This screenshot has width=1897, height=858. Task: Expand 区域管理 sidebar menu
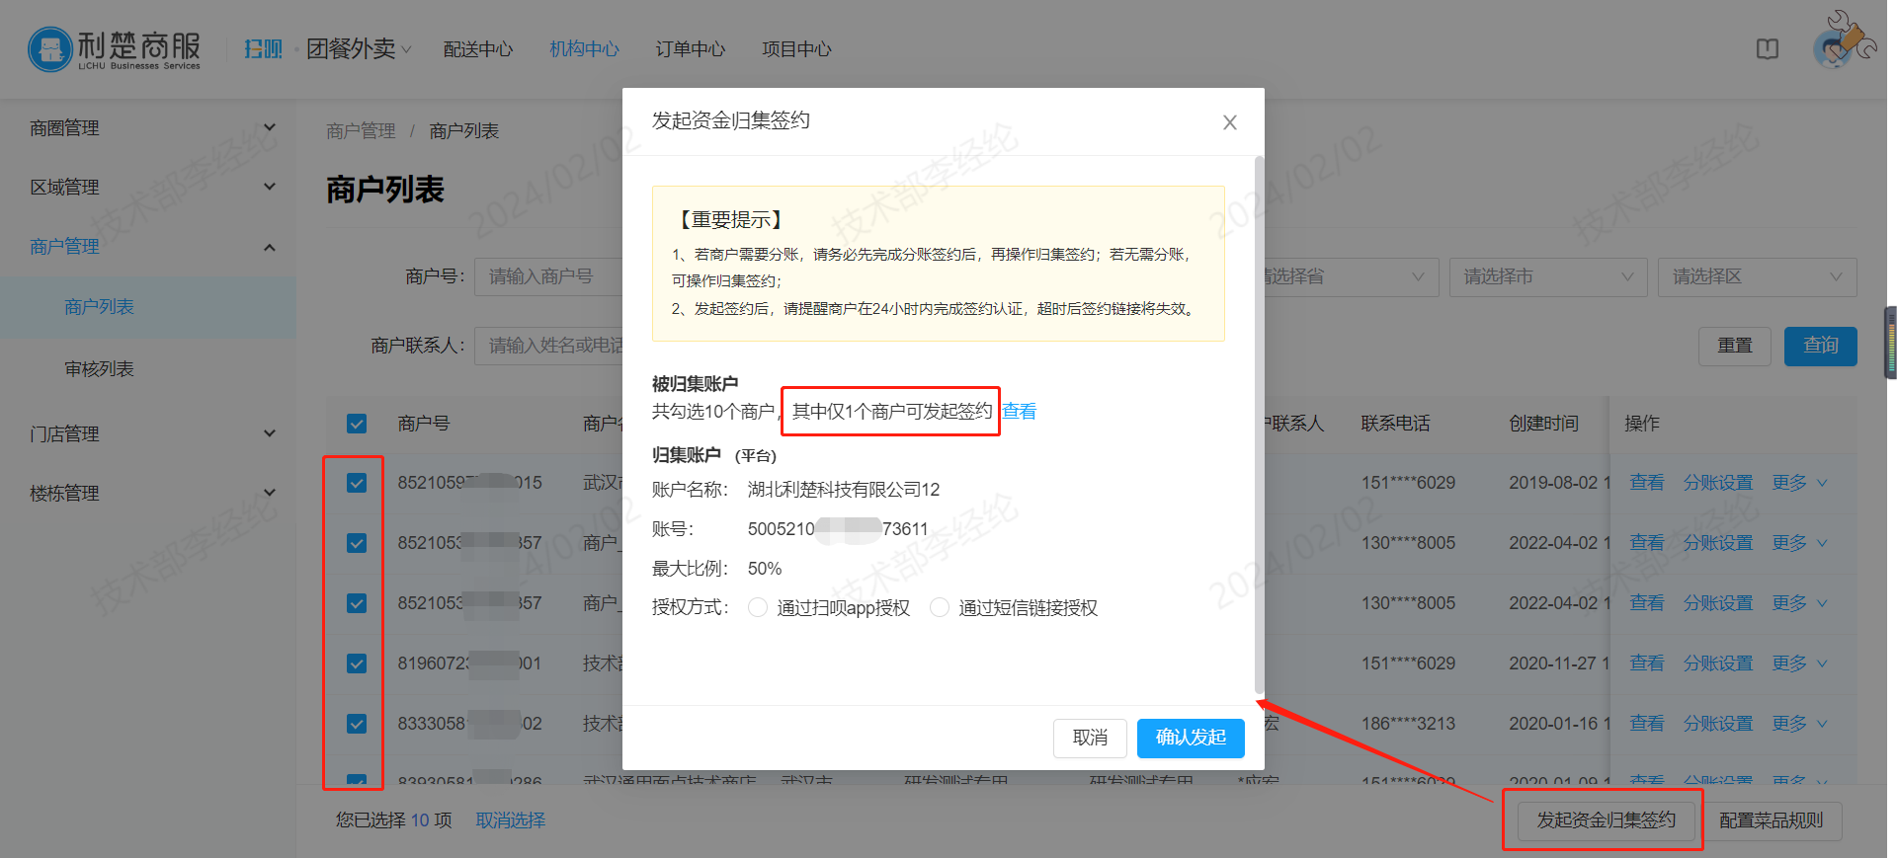tap(148, 187)
